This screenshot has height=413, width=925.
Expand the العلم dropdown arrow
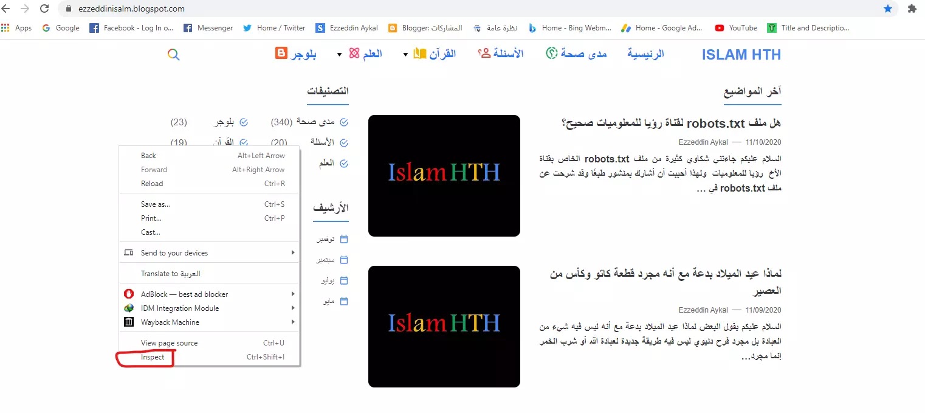coord(339,55)
